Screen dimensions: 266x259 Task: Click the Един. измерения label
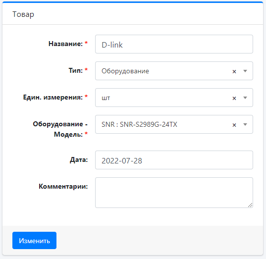pyautogui.click(x=53, y=98)
